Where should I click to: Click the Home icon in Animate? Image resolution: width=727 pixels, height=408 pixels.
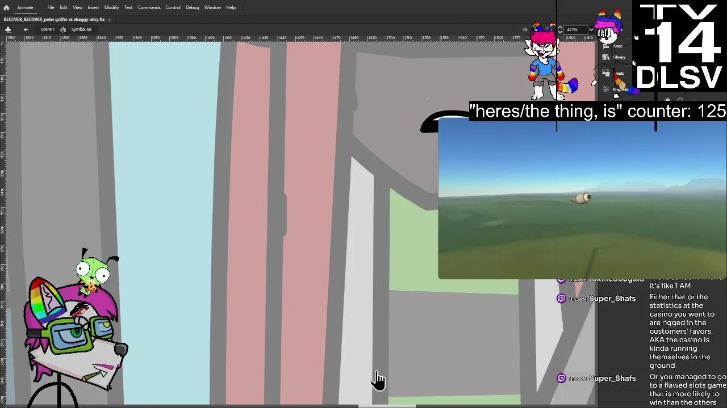pyautogui.click(x=6, y=7)
